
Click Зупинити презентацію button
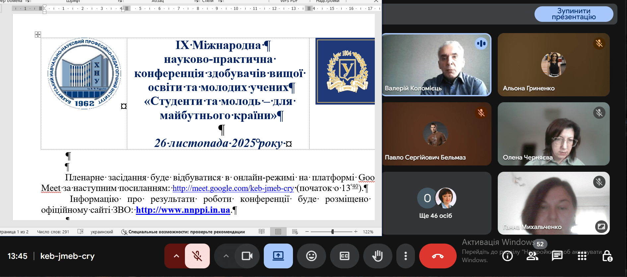tap(574, 14)
